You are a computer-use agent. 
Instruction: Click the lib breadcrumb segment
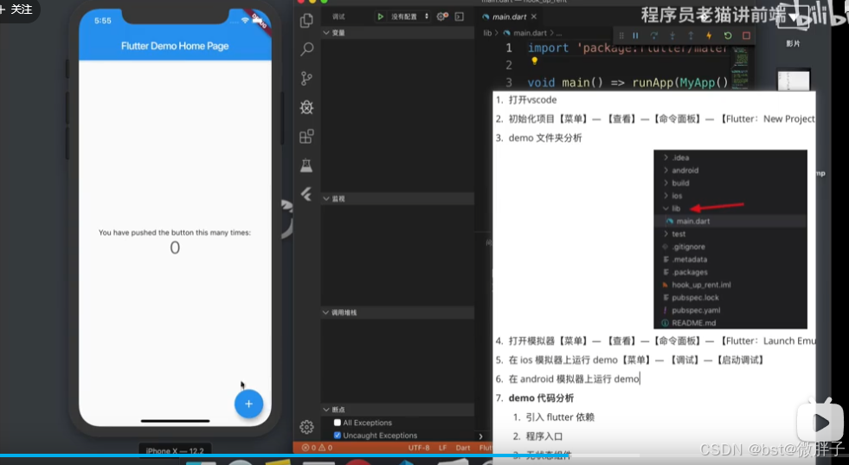click(487, 33)
